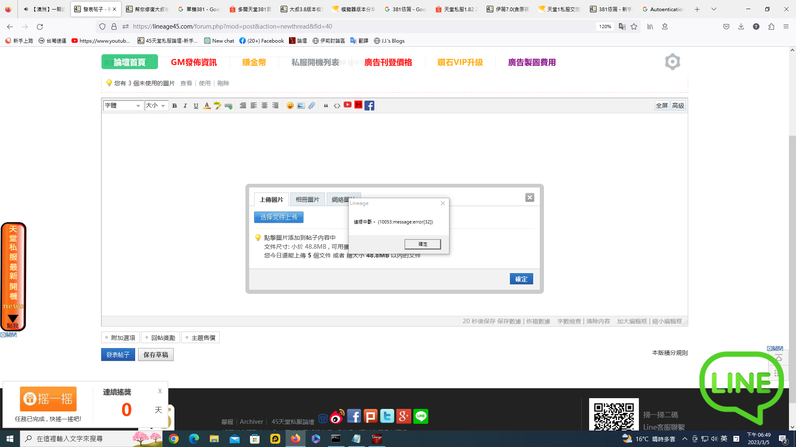This screenshot has height=447, width=796.
Task: Close the image upload dialog
Action: coord(530,198)
